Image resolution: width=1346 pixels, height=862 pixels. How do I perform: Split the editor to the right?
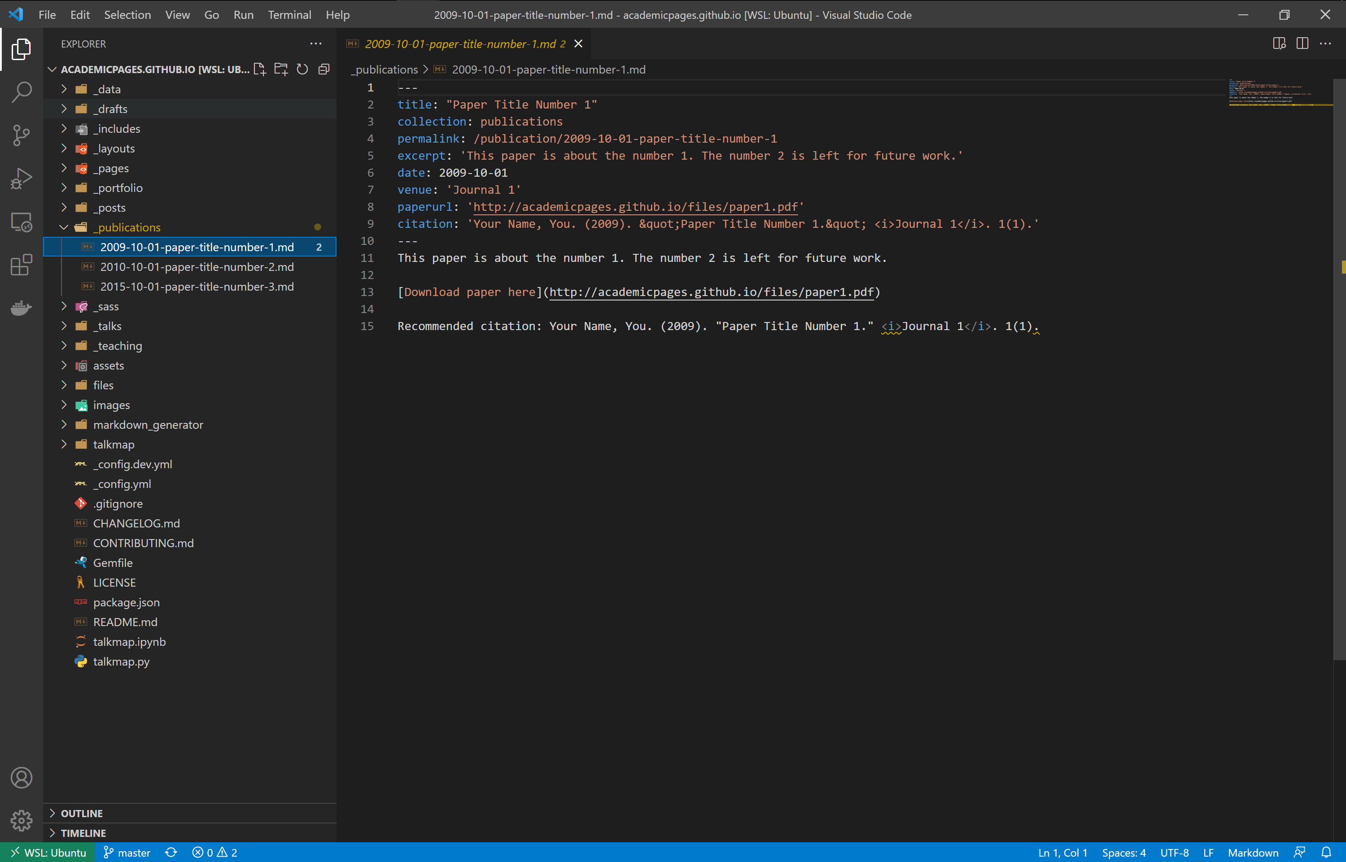pyautogui.click(x=1302, y=44)
